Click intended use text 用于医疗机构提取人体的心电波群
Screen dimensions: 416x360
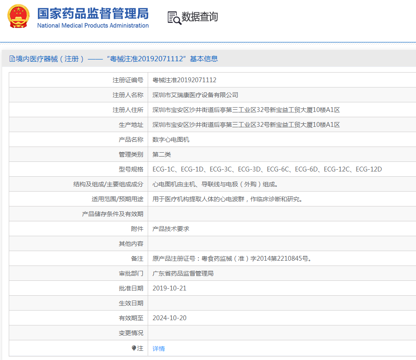(x=228, y=199)
